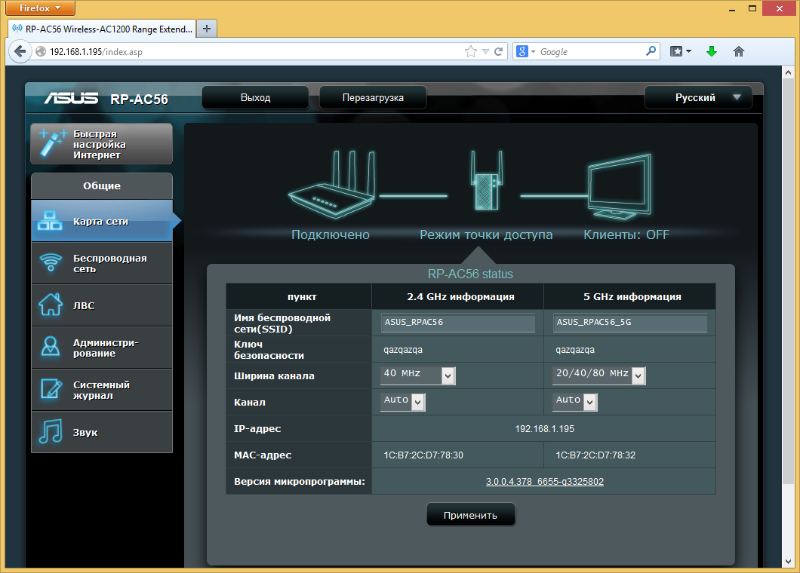800x573 pixels.
Task: Click the Перезагрузка reboot button
Action: pyautogui.click(x=373, y=97)
